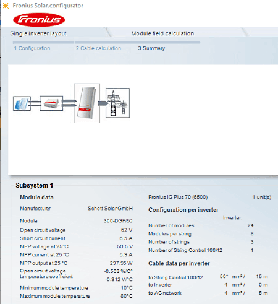Image resolution: width=278 pixels, height=304 pixels.
Task: Click the Module data heading
Action: 36,198
